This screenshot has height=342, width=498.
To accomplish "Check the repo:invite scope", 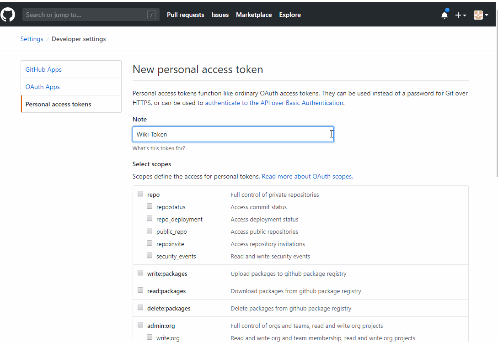I will pyautogui.click(x=150, y=243).
